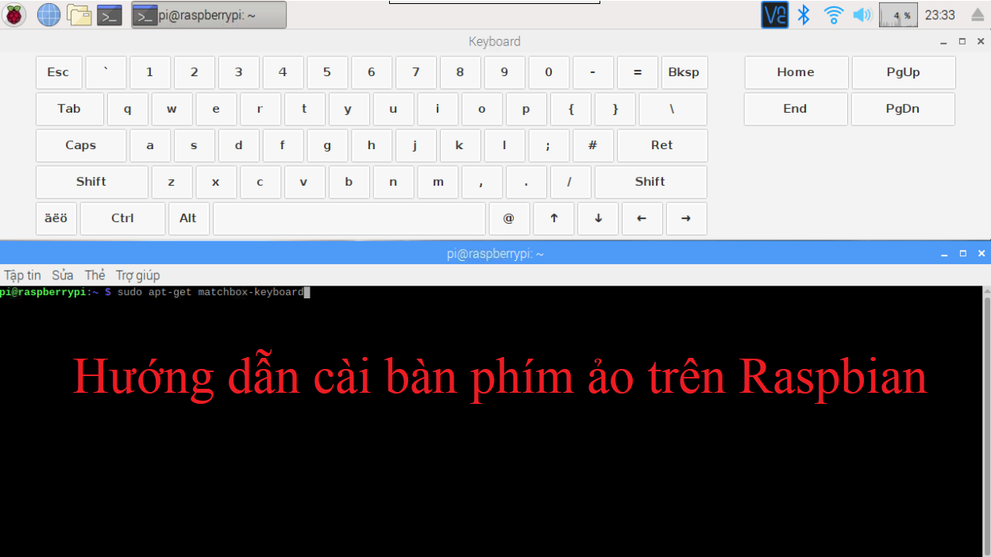Tap the Tab key
This screenshot has width=991, height=557.
[69, 109]
